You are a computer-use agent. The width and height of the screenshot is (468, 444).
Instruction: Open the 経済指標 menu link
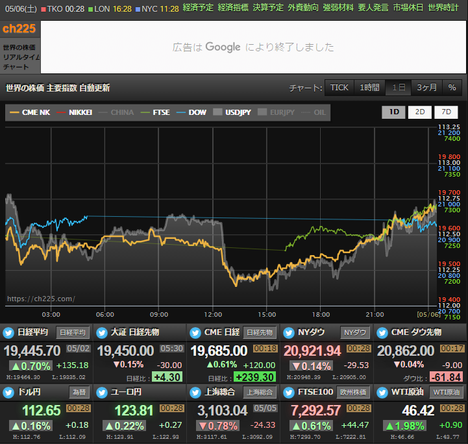(233, 8)
